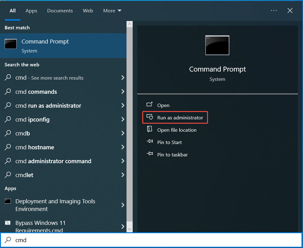The width and height of the screenshot is (303, 248).
Task: Click the Pin to Start icon
Action: pyautogui.click(x=150, y=142)
